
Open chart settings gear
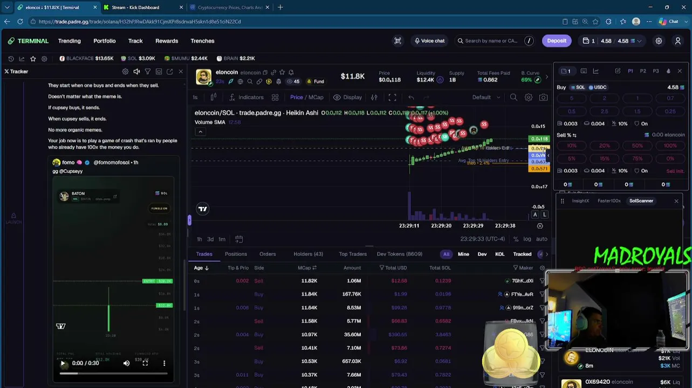(x=529, y=98)
